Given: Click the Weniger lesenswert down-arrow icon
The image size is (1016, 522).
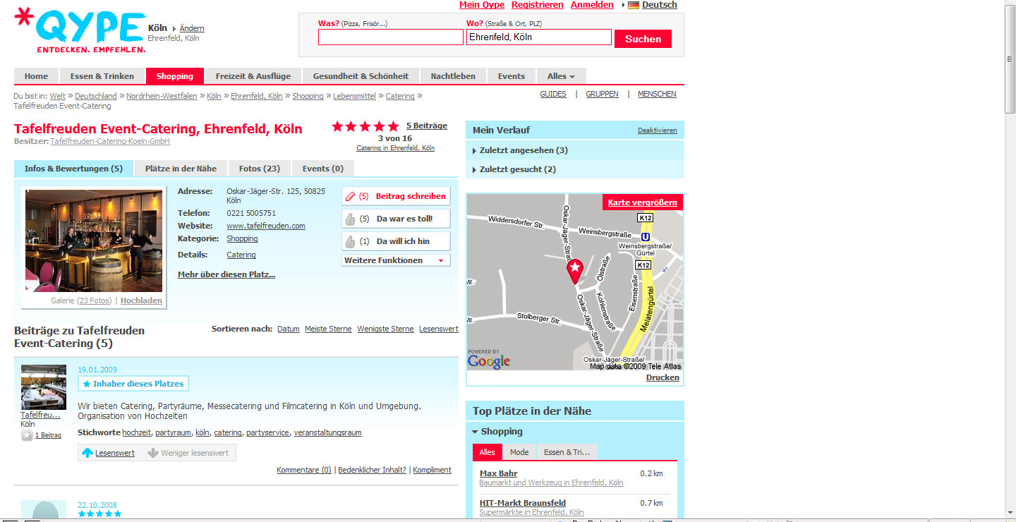Looking at the screenshot, I should [x=153, y=452].
